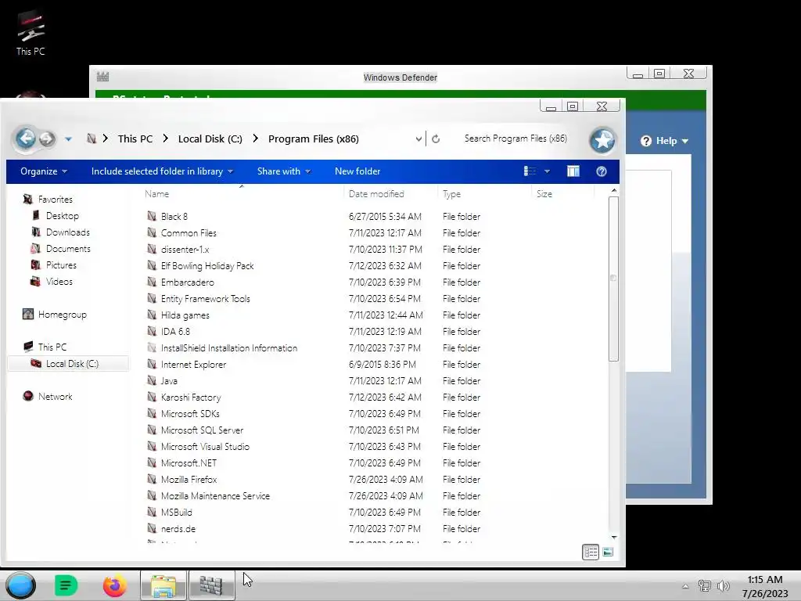Select the Internet Explorer folder icon
Viewport: 801px width, 601px height.
tap(152, 364)
